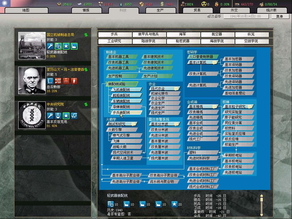Viewport: 292px width, 219px height.
Task: Click the date field 1941年10月14日
Action: (x=246, y=16)
